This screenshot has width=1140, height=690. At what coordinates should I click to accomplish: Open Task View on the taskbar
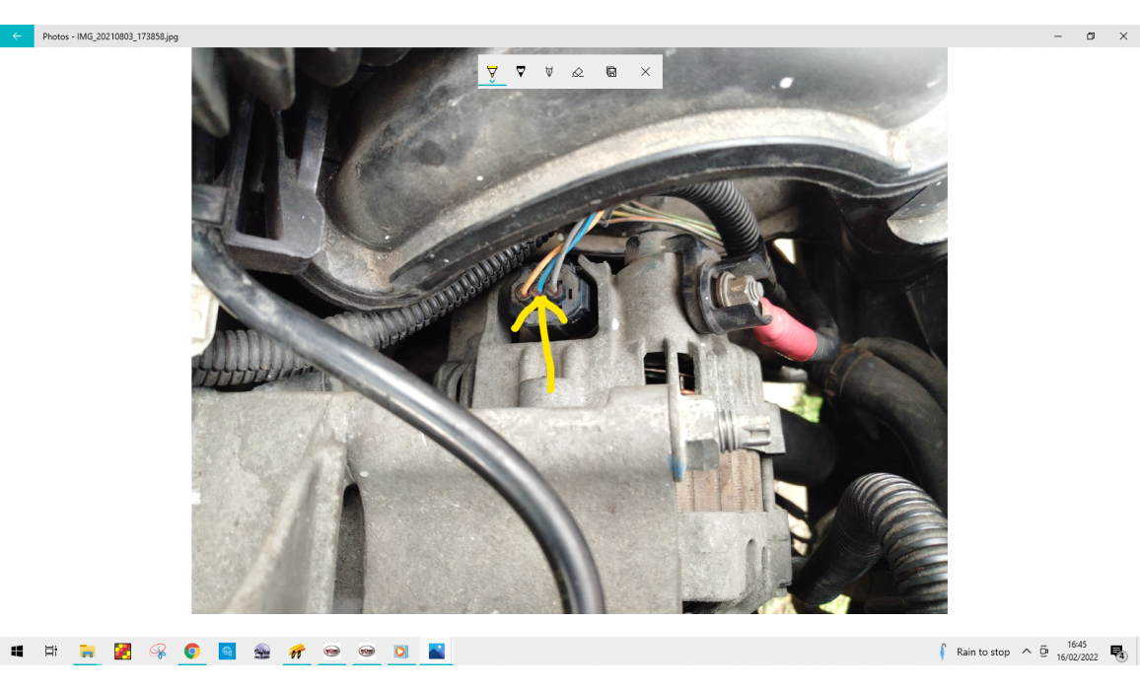tap(51, 652)
